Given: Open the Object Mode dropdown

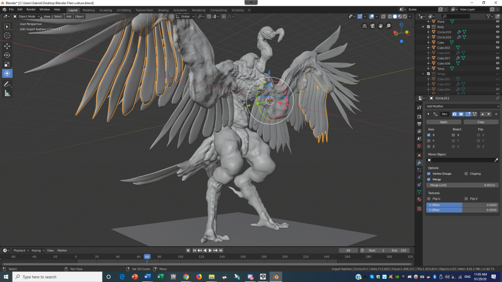Looking at the screenshot, I should click(x=27, y=17).
